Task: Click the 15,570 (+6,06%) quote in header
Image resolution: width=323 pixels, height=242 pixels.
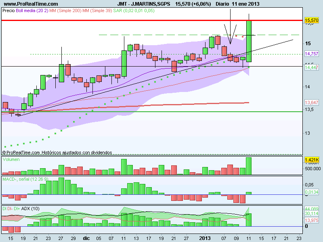Action: click(193, 4)
